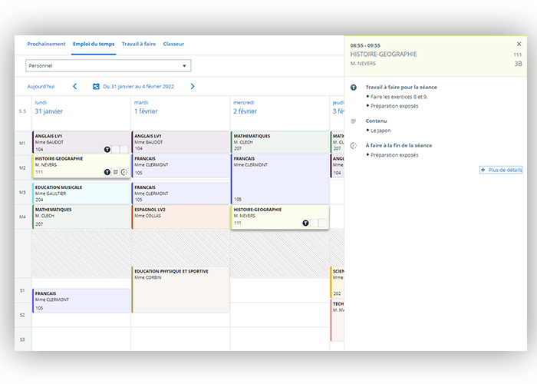Open the Personnel dropdown

point(107,66)
